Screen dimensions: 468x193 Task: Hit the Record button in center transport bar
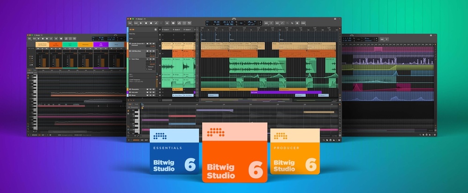coord(152,22)
